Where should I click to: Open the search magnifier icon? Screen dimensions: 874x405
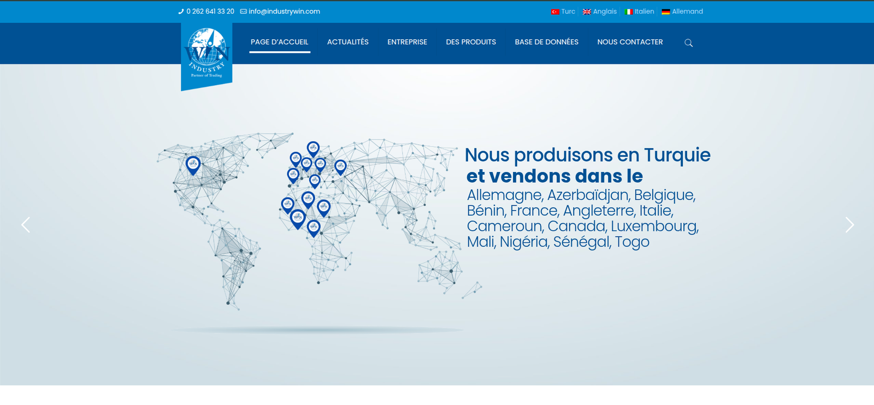(689, 43)
